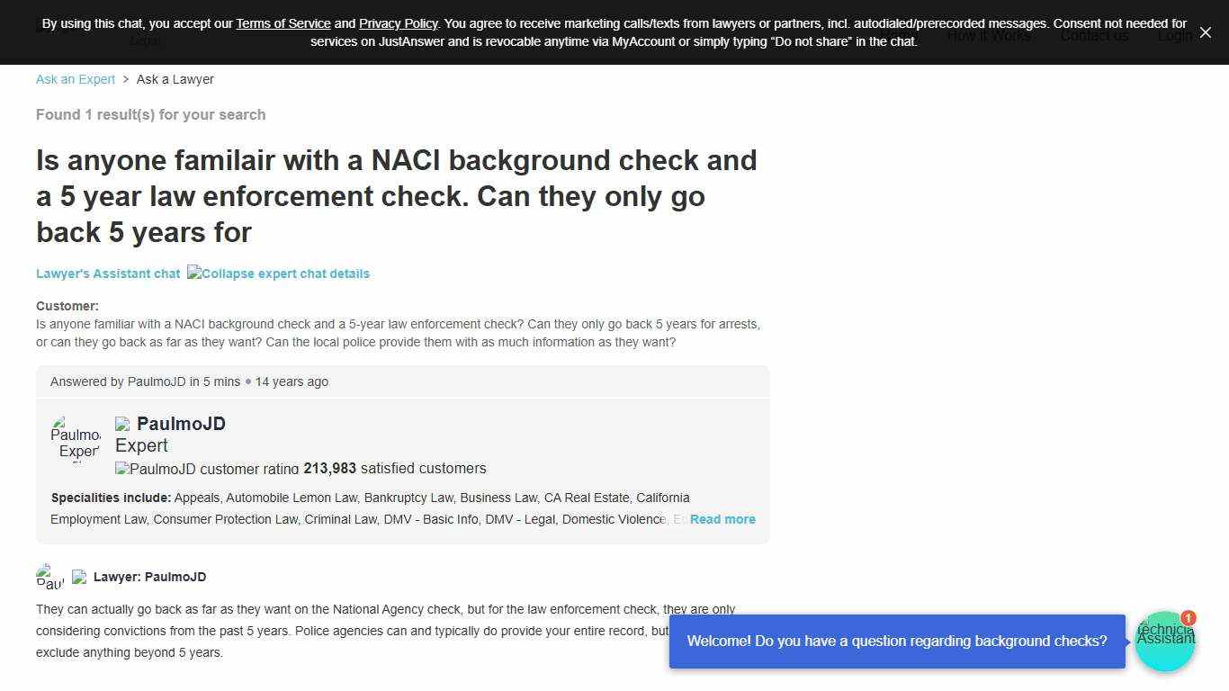Select Contact us in the navigation
The image size is (1229, 691).
click(1094, 36)
